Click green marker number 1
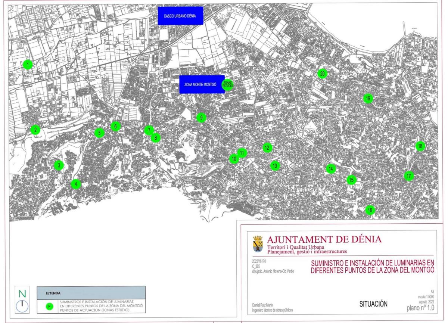This screenshot has width=448, height=323. [28, 65]
